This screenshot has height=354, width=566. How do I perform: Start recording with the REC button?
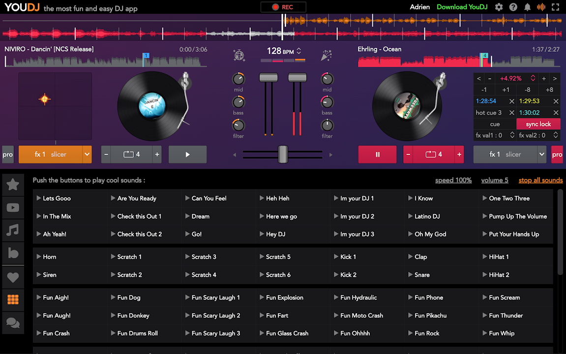pyautogui.click(x=283, y=7)
